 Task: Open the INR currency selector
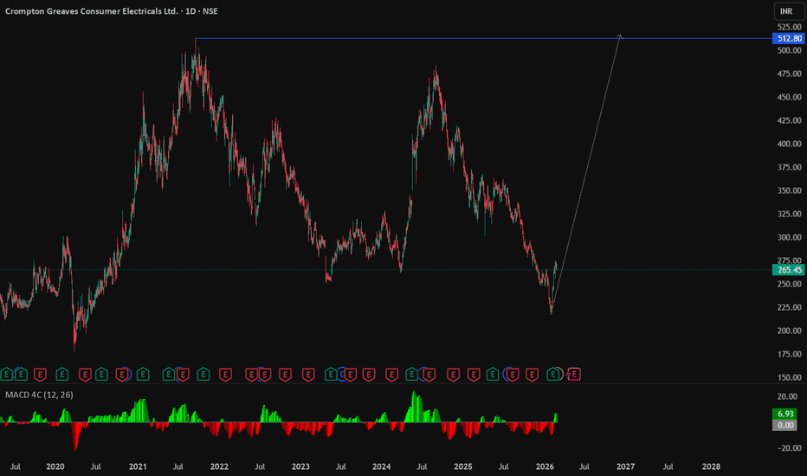pyautogui.click(x=788, y=11)
